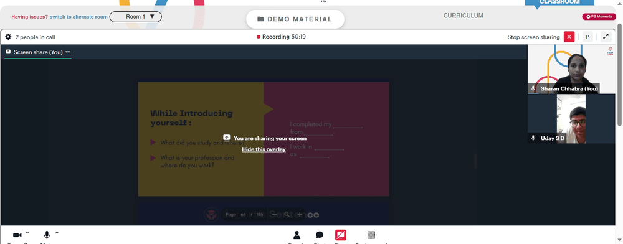Toggle the camera icon
Viewport: 623px width, 244px height.
tap(17, 235)
